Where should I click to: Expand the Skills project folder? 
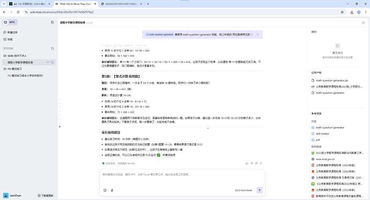[x=15, y=56]
